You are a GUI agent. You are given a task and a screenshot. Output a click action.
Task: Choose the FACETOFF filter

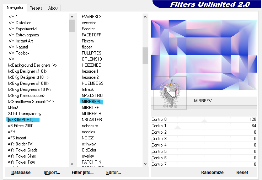coord(91,35)
